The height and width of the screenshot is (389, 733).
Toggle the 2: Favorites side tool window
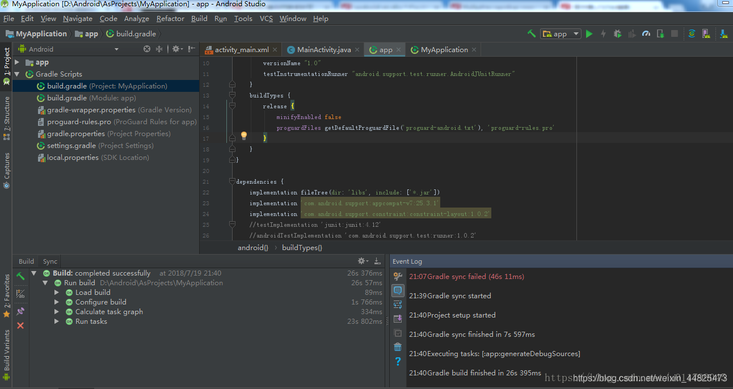6,295
